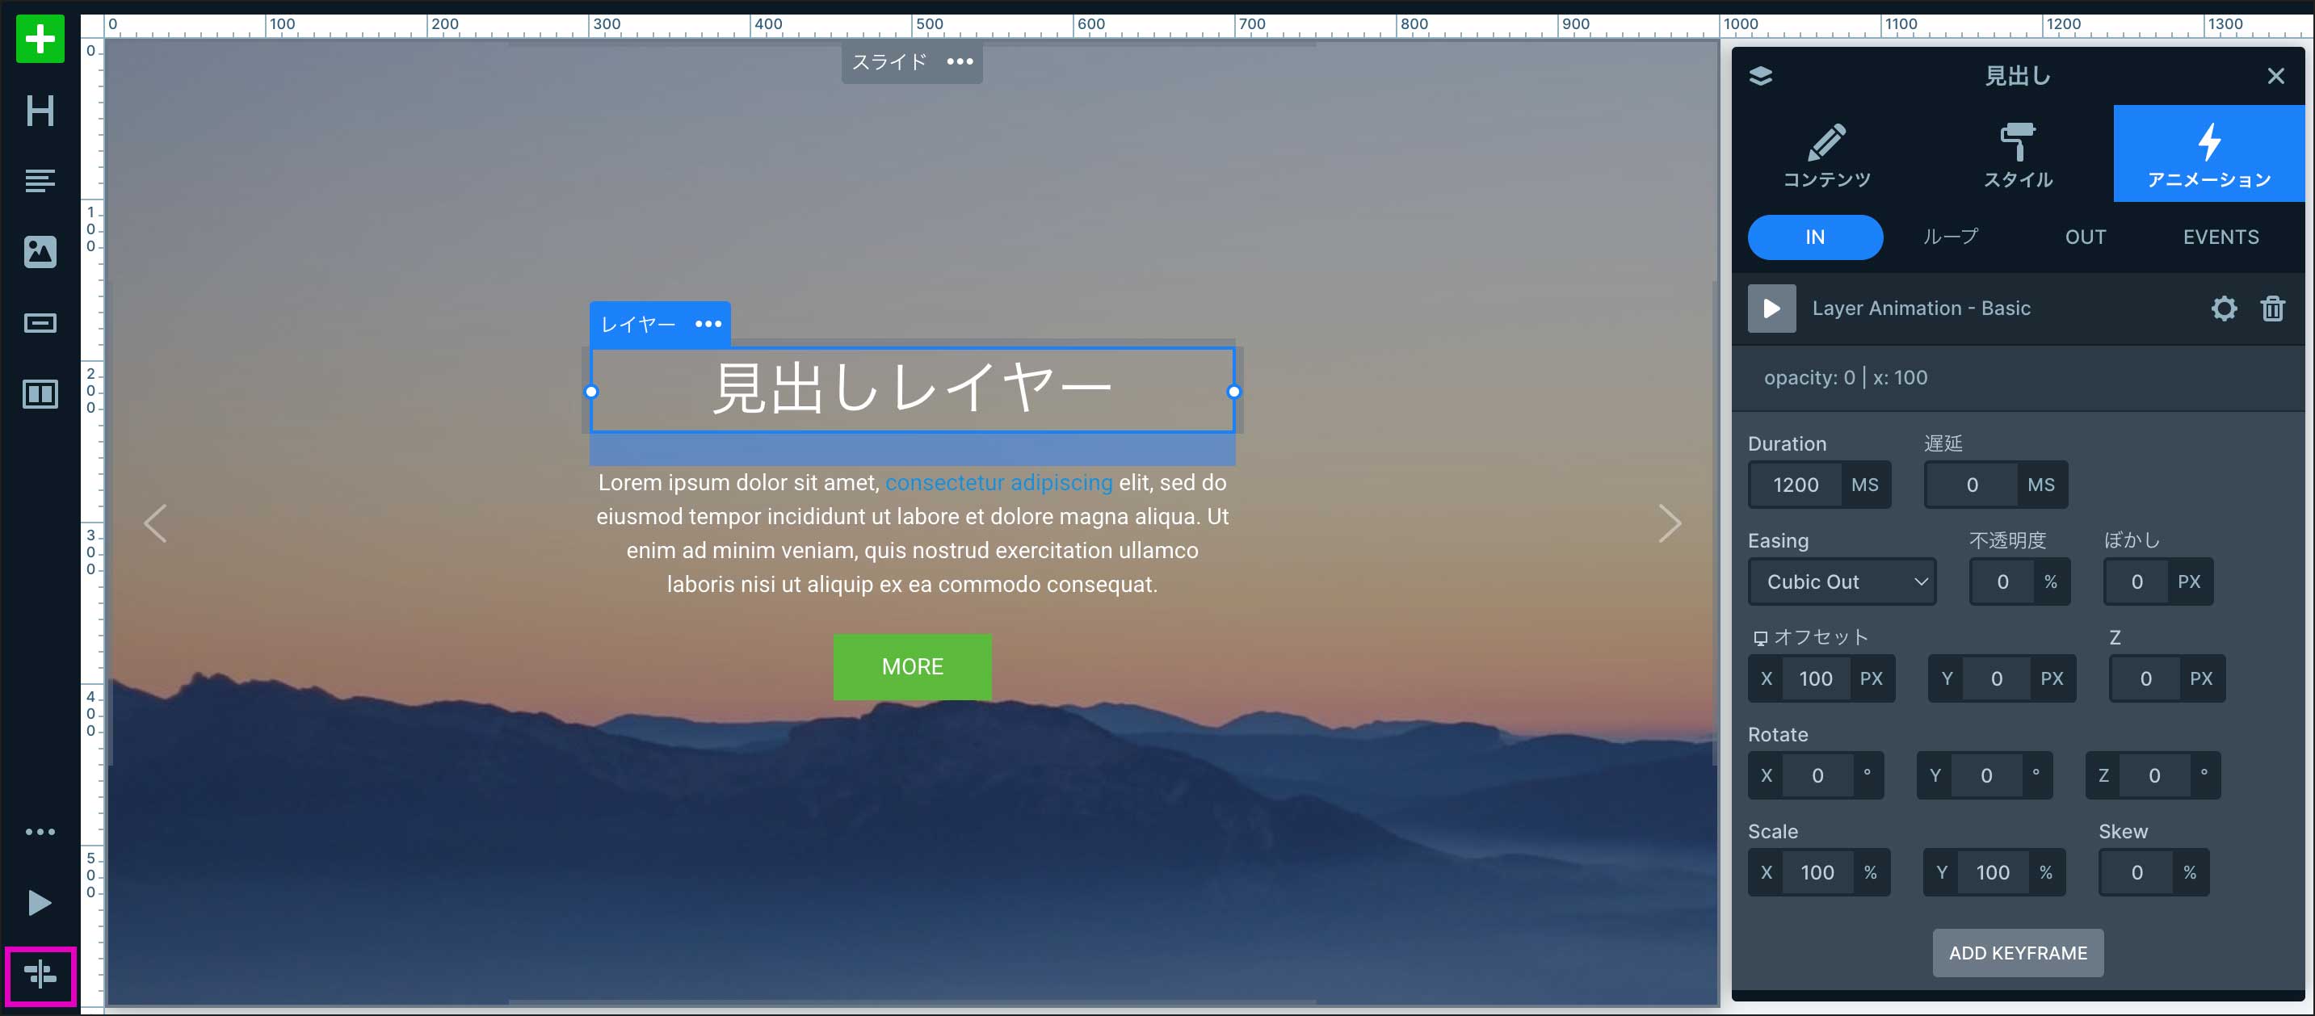The height and width of the screenshot is (1016, 2315).
Task: Select the button layer tool in sidebar
Action: pos(40,323)
